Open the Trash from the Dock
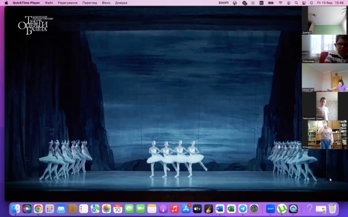 click(332, 209)
